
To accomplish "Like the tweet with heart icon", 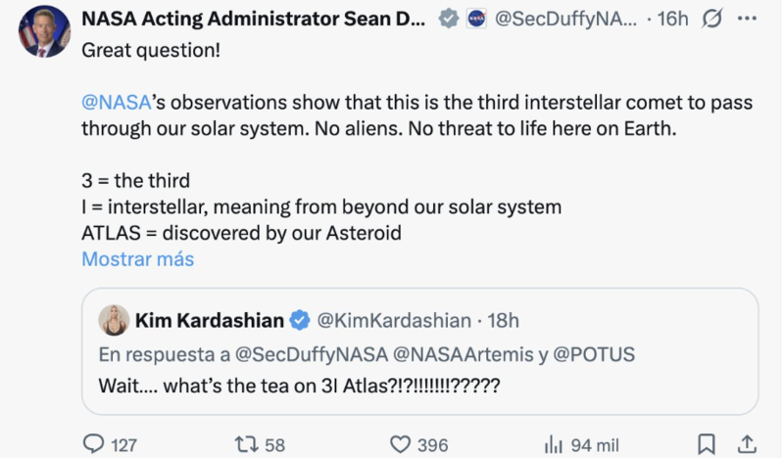I will tap(401, 444).
